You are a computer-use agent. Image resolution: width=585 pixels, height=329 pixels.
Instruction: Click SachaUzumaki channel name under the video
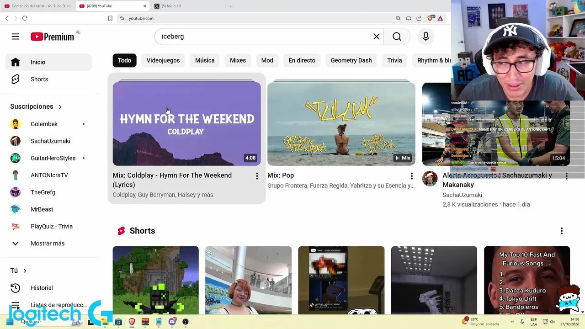coord(462,195)
